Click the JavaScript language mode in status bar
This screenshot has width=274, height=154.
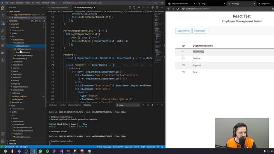pyautogui.click(x=151, y=147)
